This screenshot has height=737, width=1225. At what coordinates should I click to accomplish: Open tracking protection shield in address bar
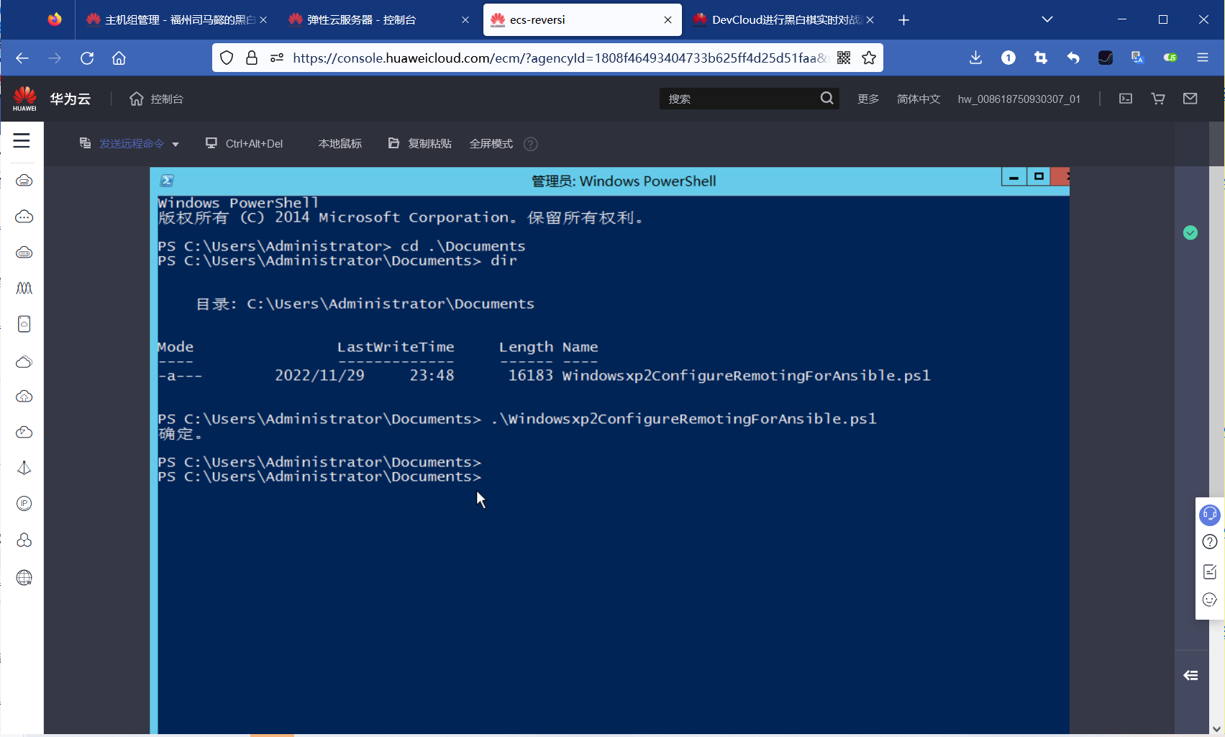click(x=227, y=58)
